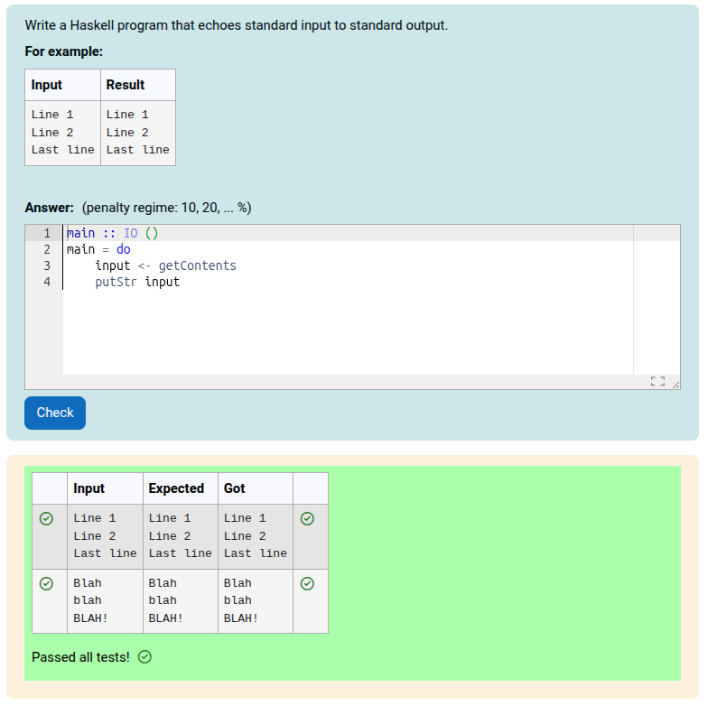Click right pass checkmark of first test row

[307, 518]
